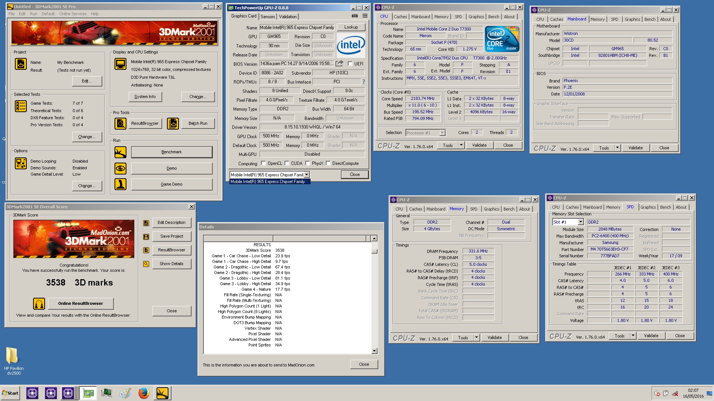Toggle the PhysX checkbox
This screenshot has height=401, width=714.
click(308, 163)
